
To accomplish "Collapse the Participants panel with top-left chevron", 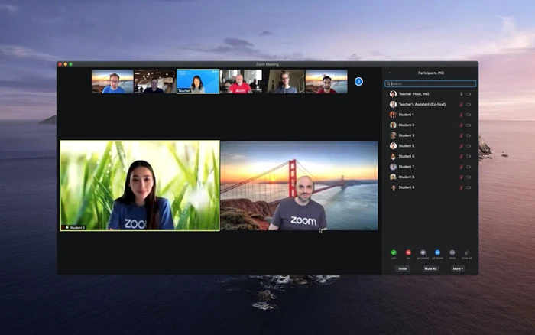I will 389,73.
